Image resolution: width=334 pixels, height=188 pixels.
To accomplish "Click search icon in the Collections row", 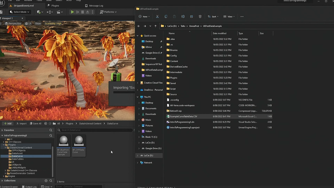I will click(51, 181).
